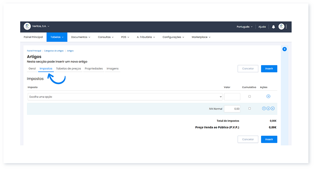Move IVA Normal down with arrow icon

268,108
